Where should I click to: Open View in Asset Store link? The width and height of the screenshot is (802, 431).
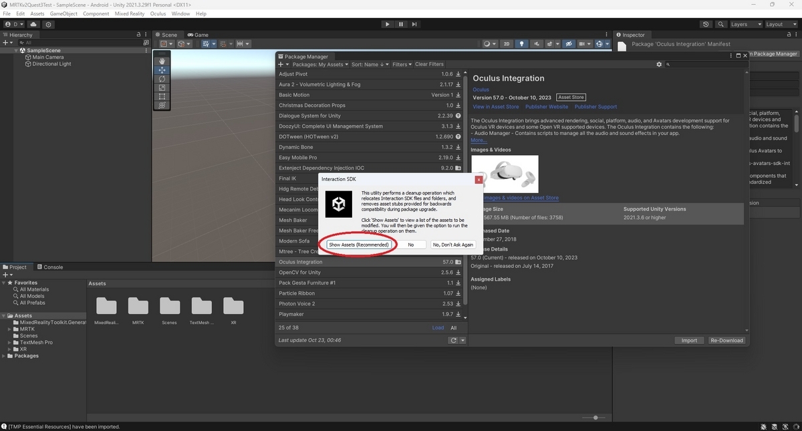[496, 107]
